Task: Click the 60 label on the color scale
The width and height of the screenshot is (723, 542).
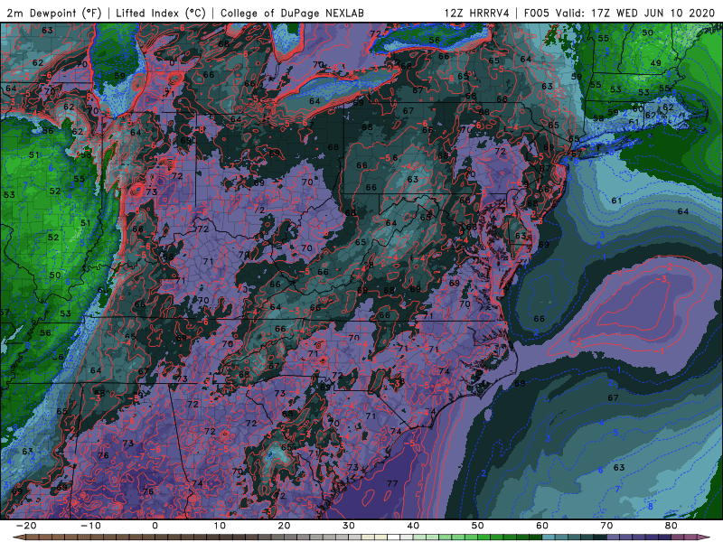Action: click(542, 526)
